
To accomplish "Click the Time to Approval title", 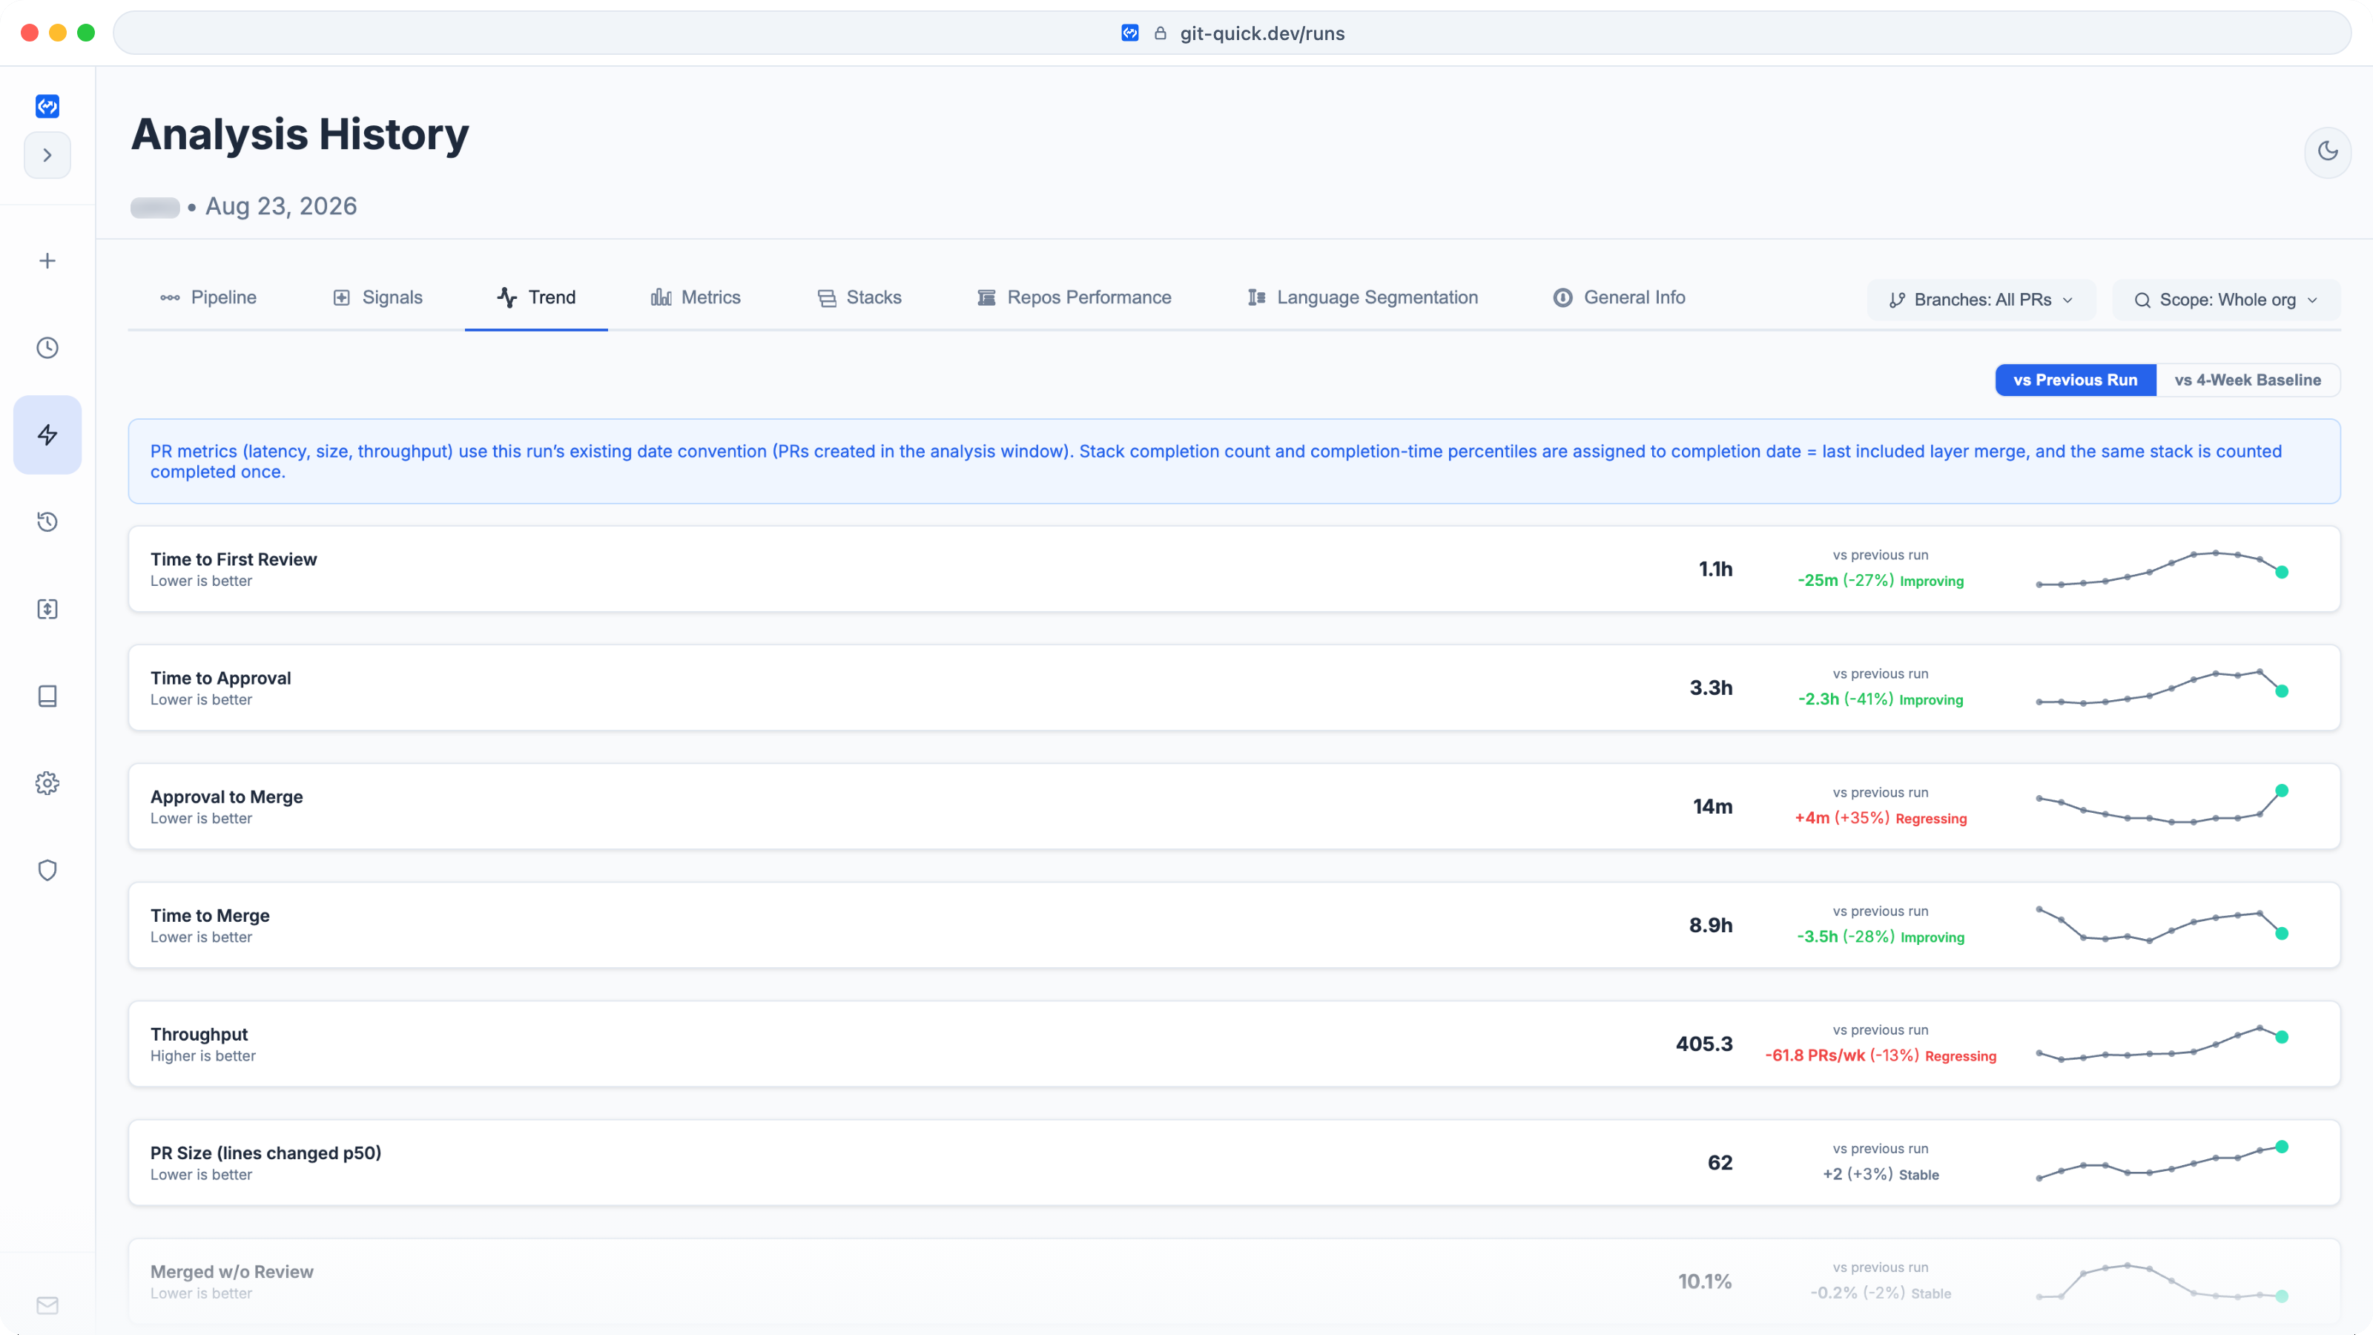I will pyautogui.click(x=220, y=678).
